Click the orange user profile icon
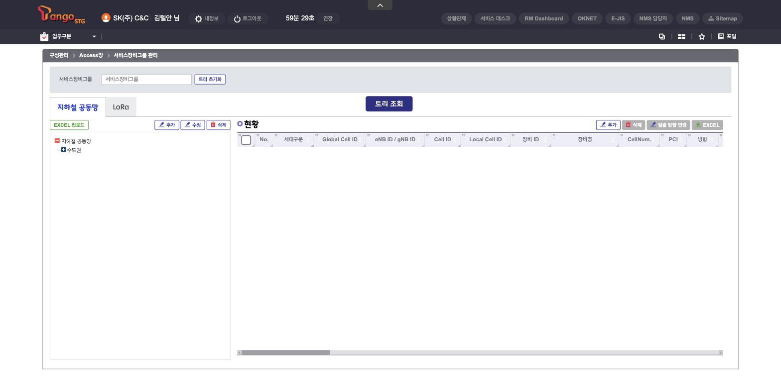This screenshot has height=384, width=781. click(x=106, y=18)
